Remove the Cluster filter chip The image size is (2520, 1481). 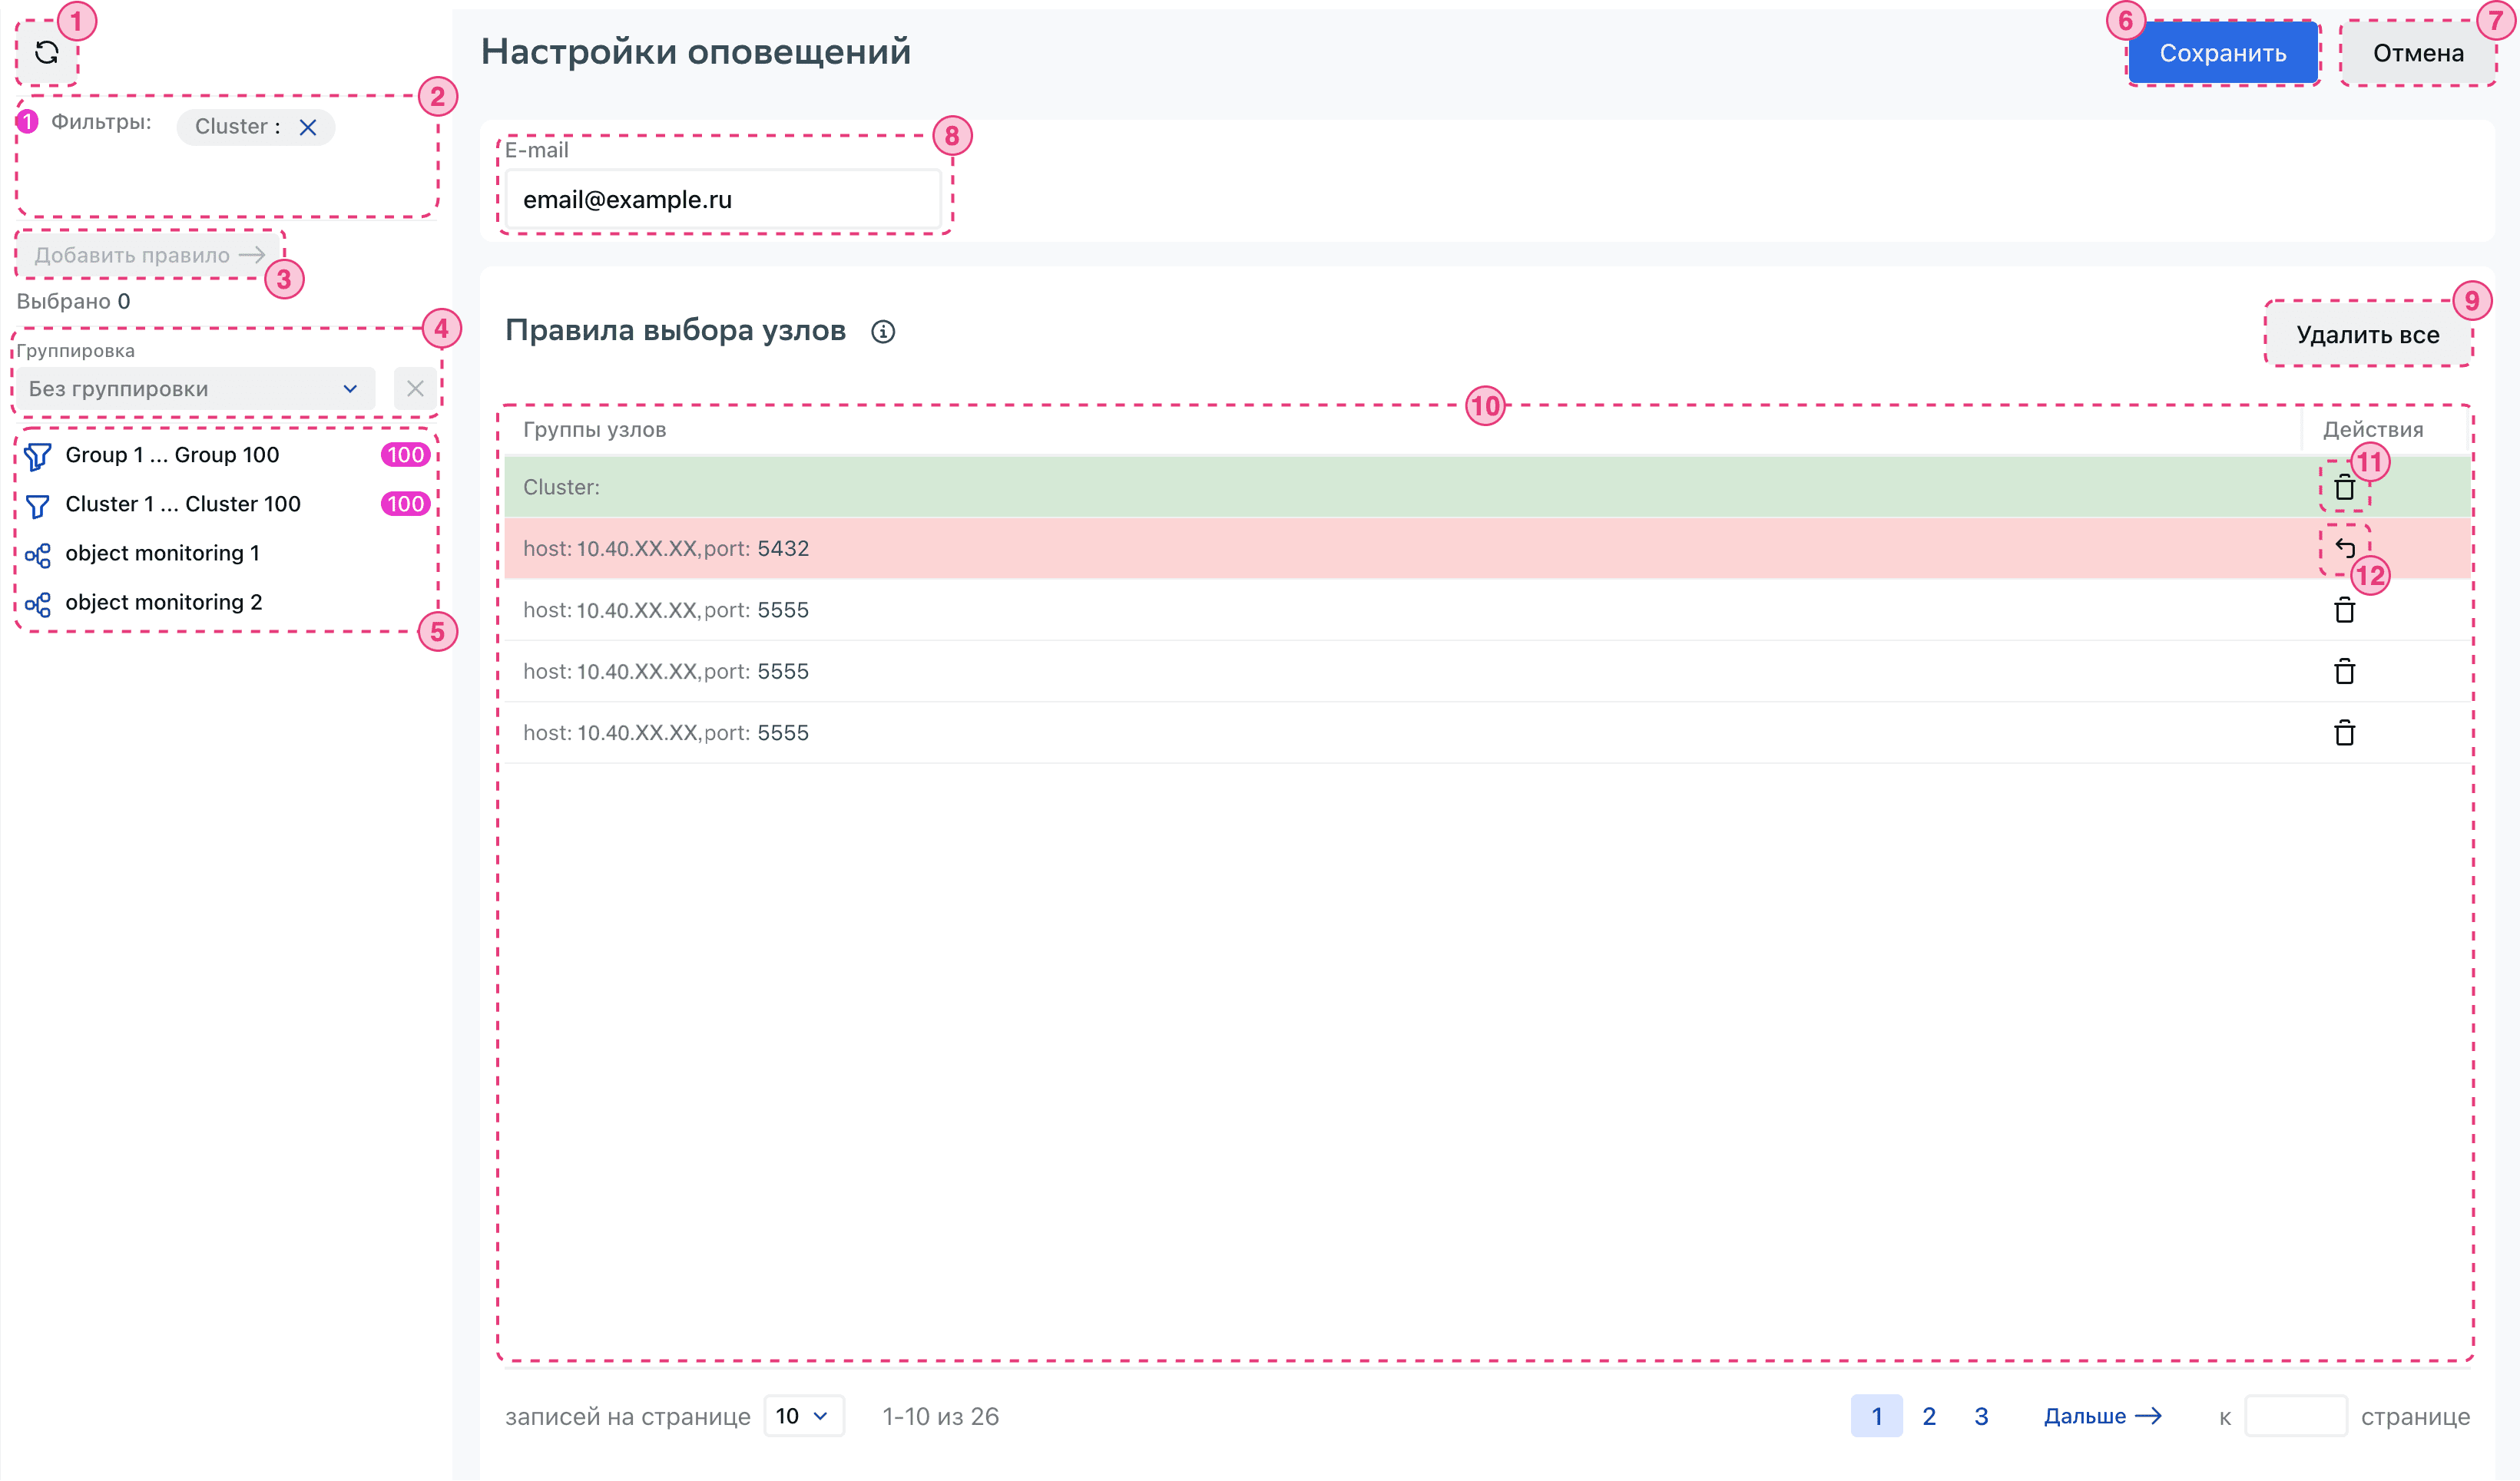coord(308,127)
